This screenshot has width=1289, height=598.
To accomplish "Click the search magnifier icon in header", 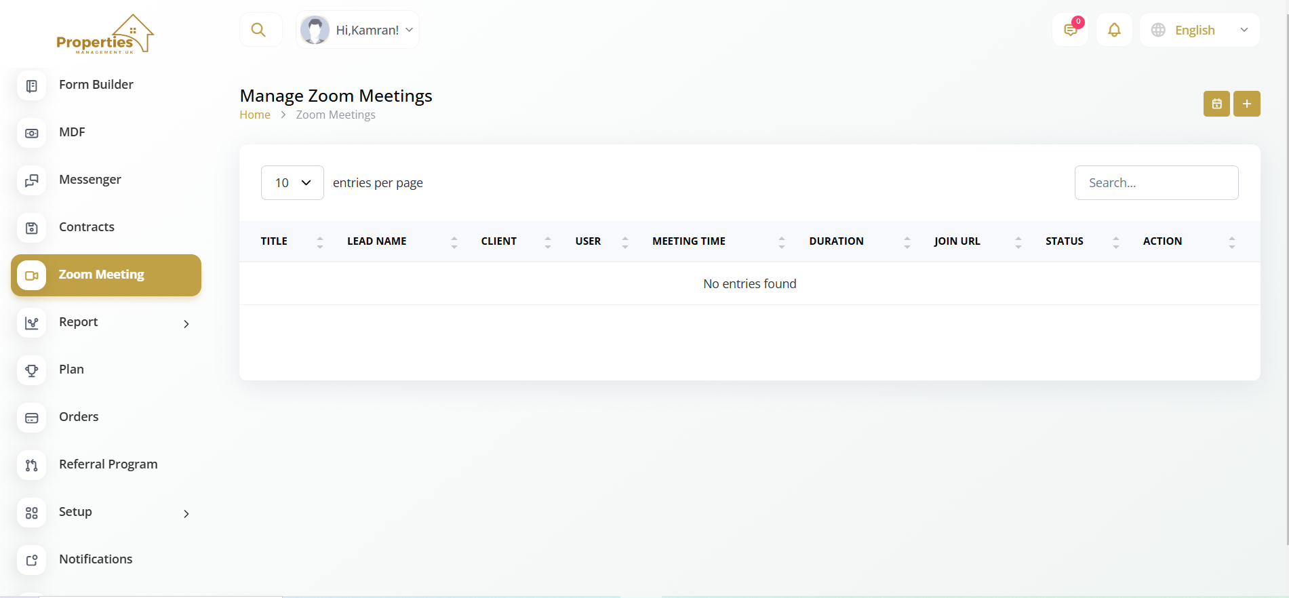I will coord(258,30).
